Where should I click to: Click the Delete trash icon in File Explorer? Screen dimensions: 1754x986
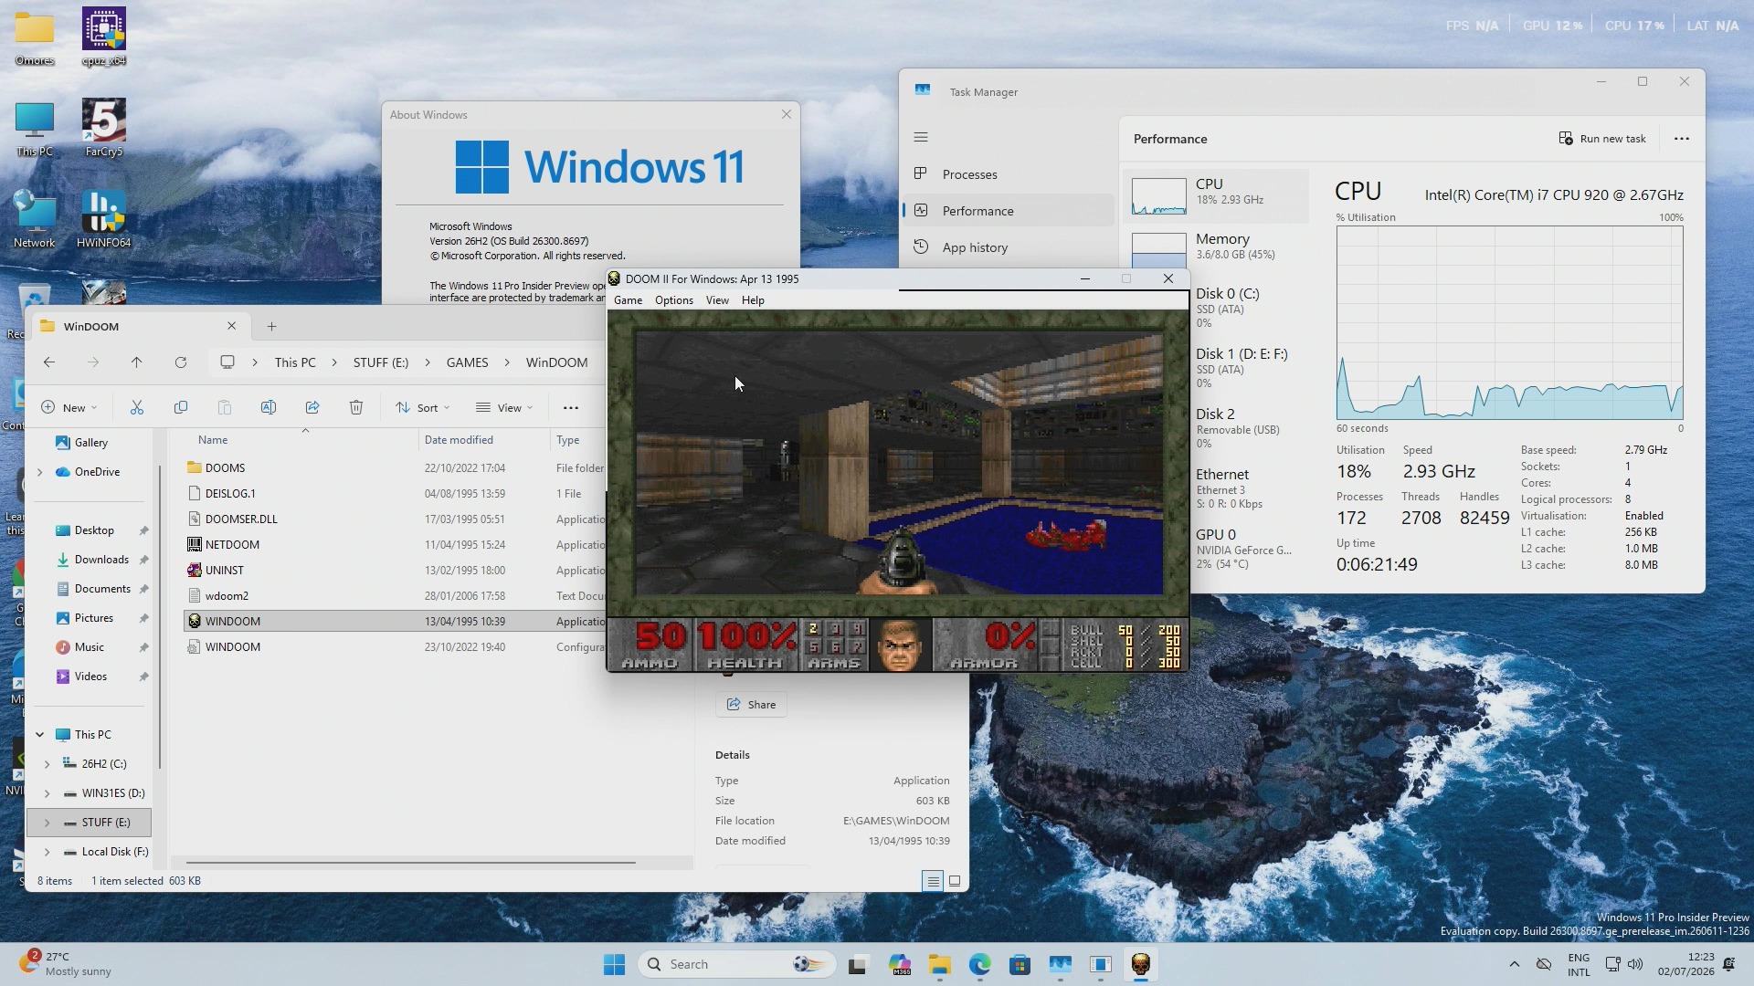pos(356,408)
